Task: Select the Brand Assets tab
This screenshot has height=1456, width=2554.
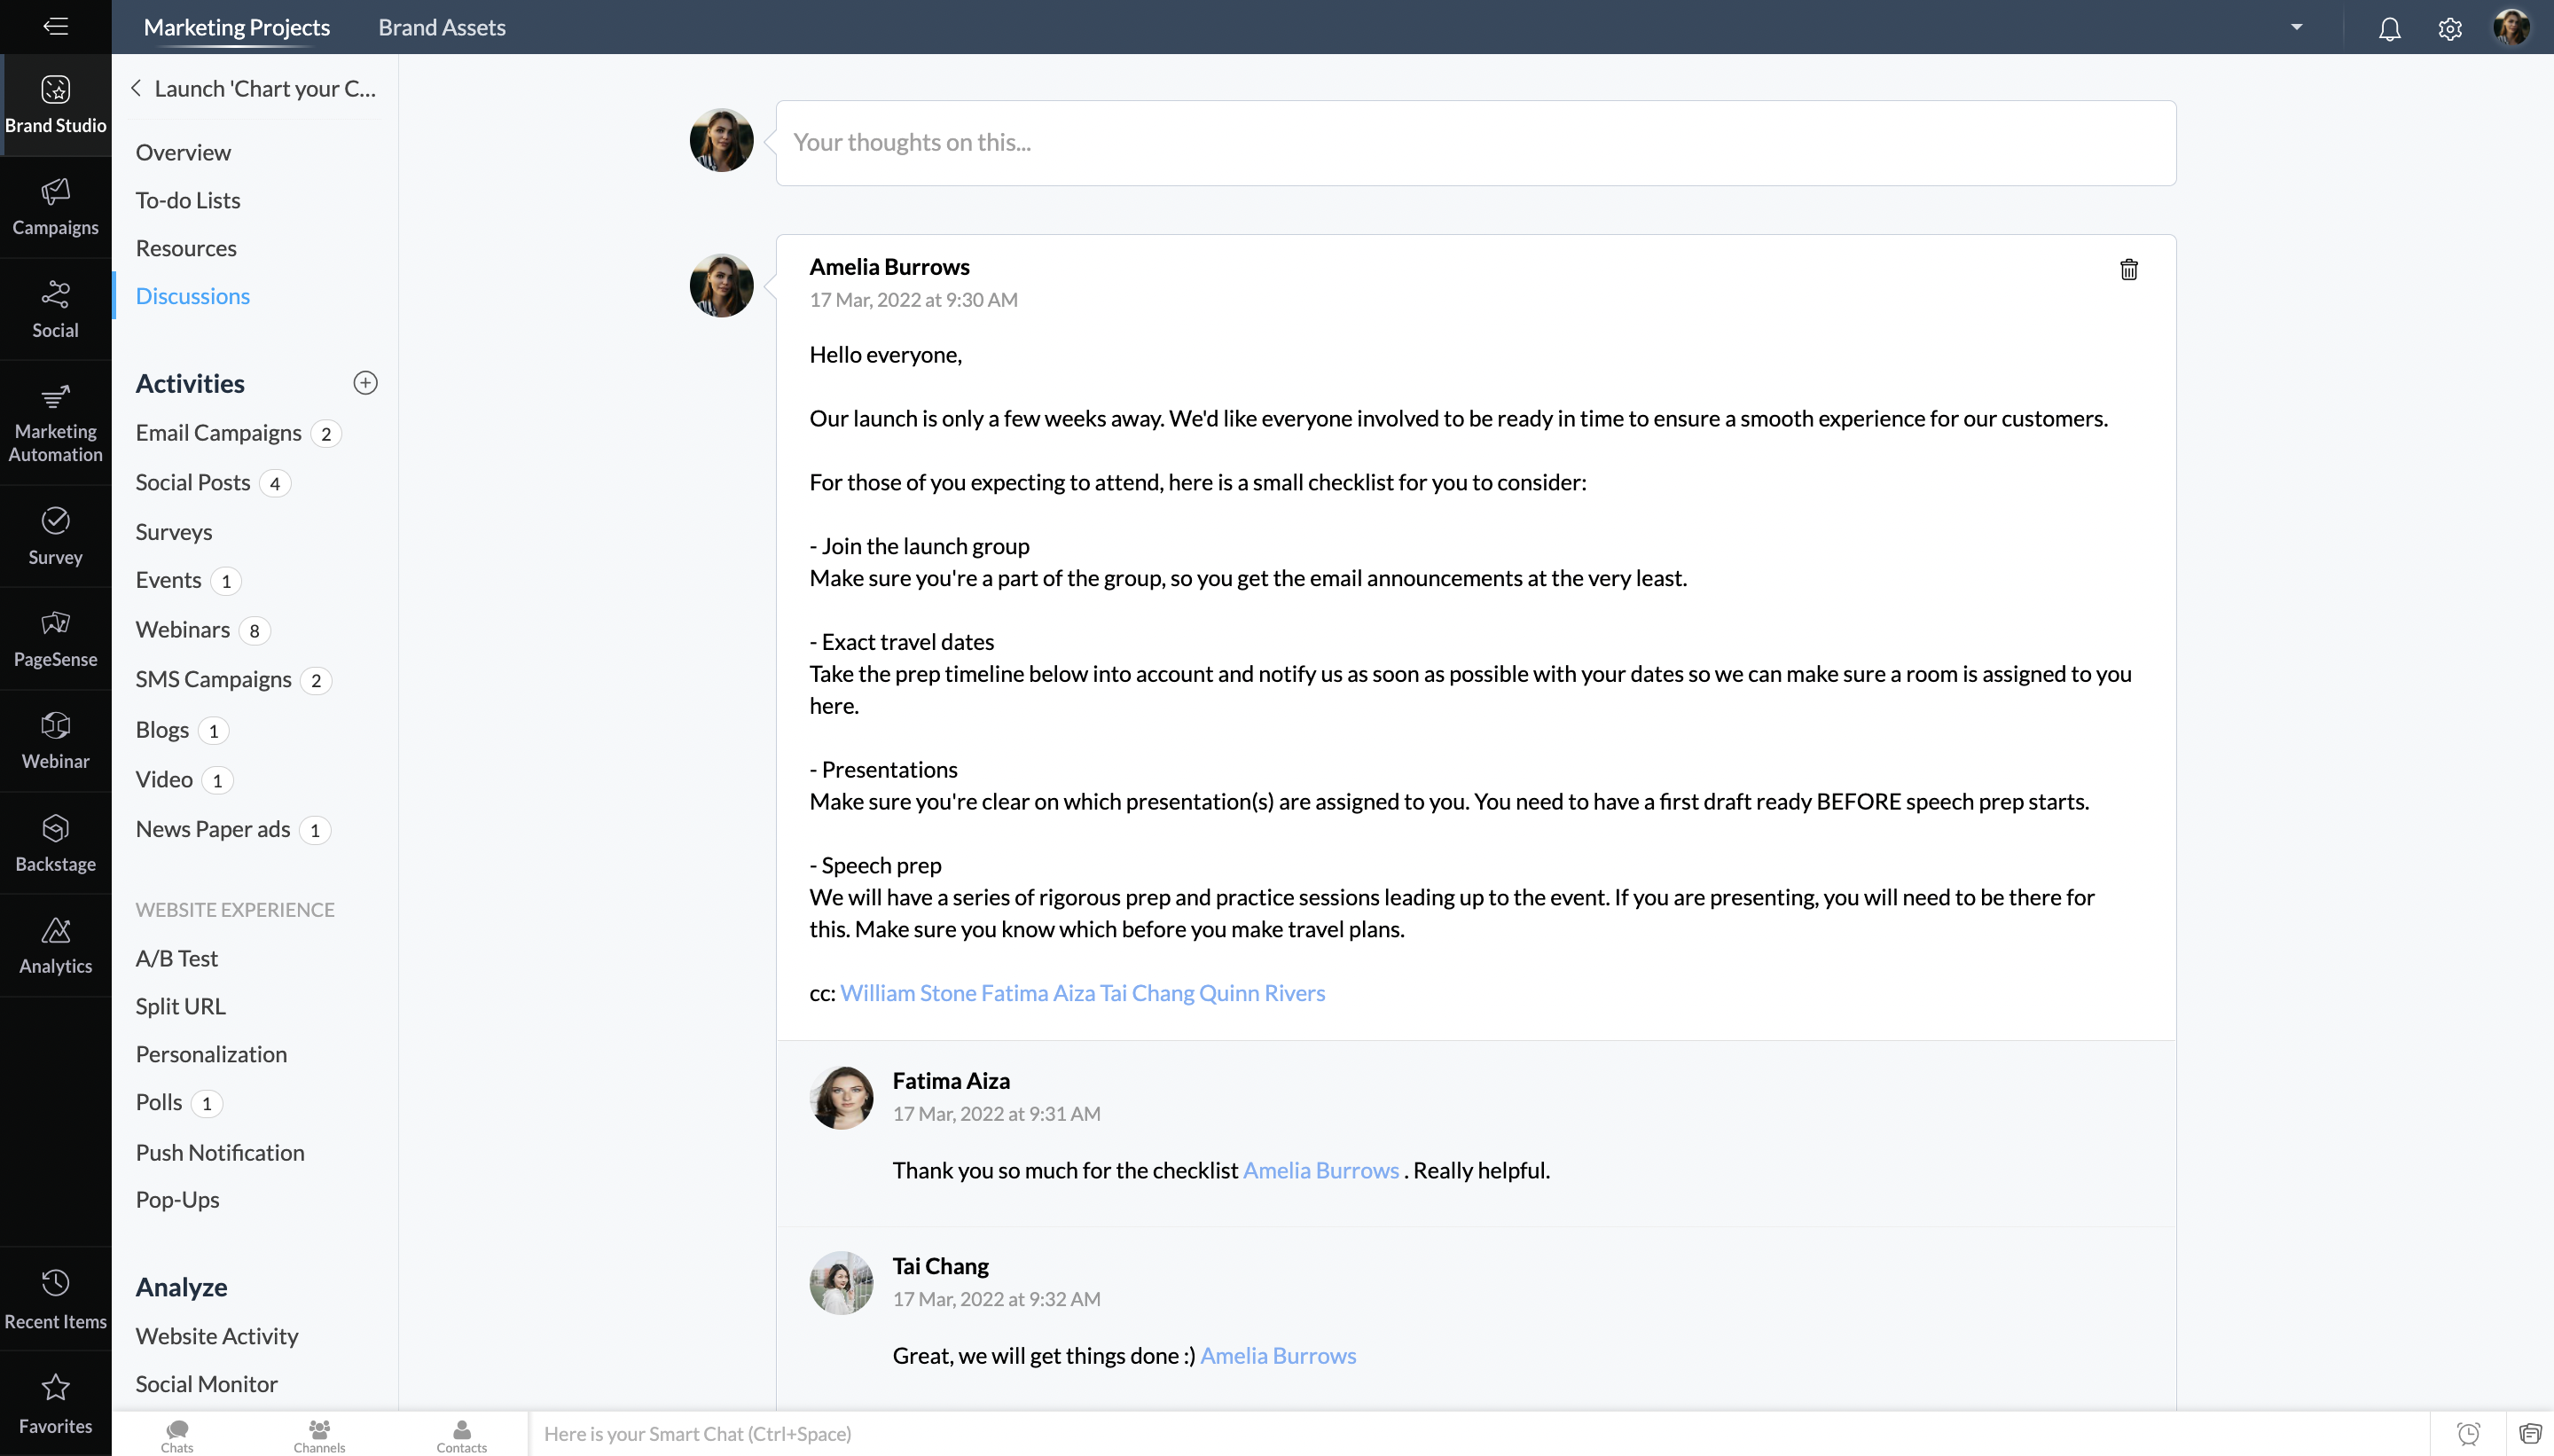Action: click(442, 27)
